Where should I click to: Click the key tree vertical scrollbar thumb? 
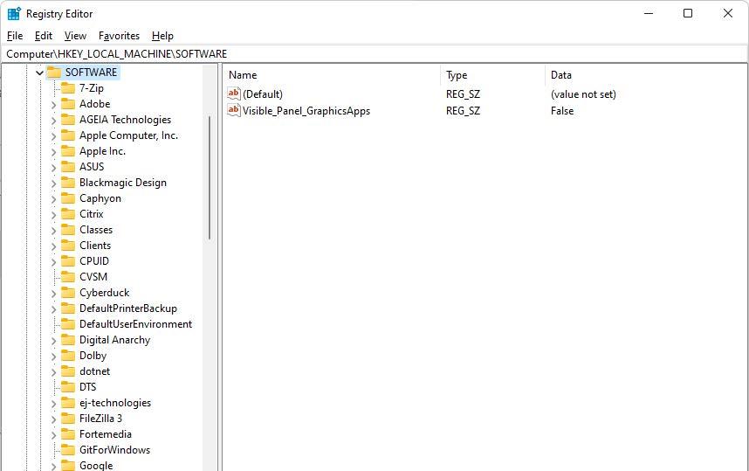tap(210, 177)
